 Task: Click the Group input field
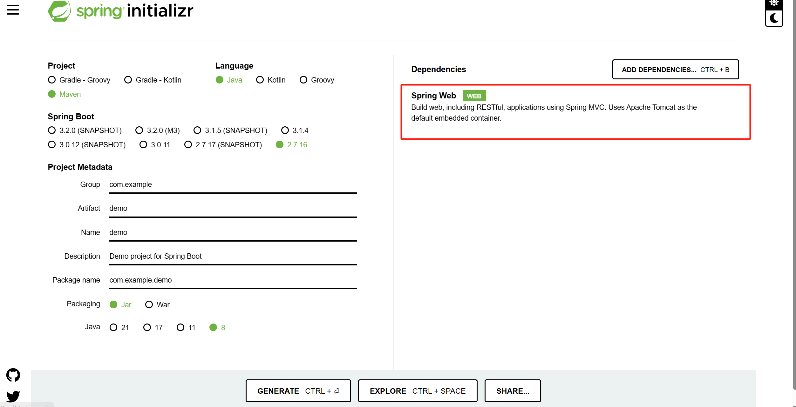point(233,185)
